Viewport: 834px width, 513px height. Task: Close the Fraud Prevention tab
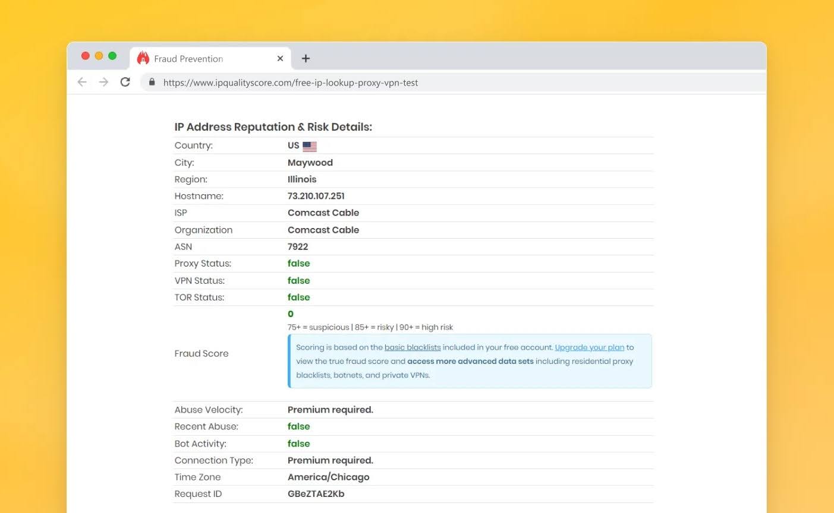point(280,58)
